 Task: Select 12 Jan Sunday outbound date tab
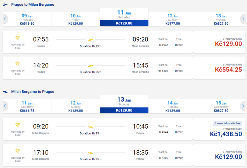pyautogui.click(x=173, y=20)
